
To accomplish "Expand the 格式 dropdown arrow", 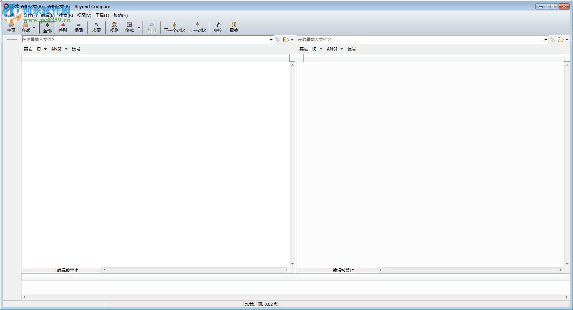I will tap(139, 27).
